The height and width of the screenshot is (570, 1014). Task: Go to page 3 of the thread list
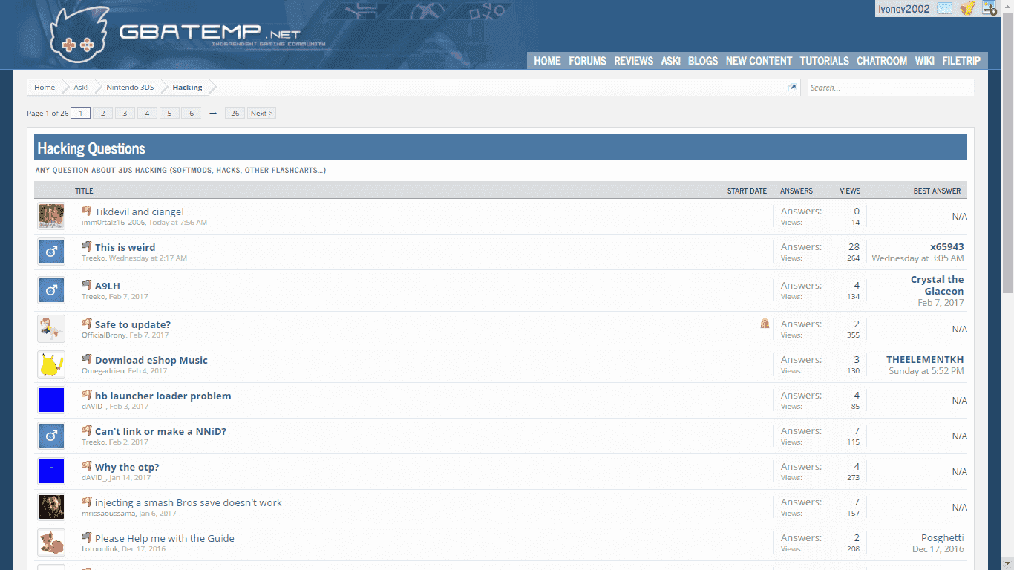[125, 113]
